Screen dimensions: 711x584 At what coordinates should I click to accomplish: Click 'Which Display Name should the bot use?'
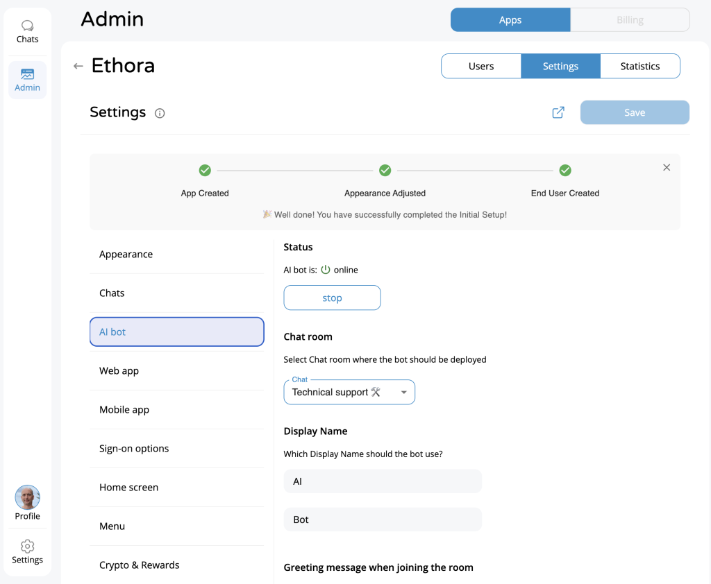point(363,454)
